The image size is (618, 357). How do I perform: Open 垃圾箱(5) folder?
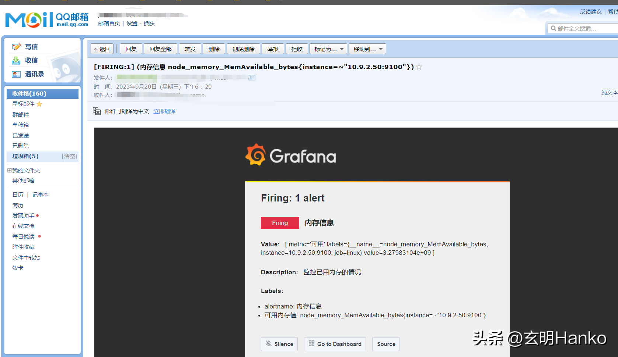25,156
